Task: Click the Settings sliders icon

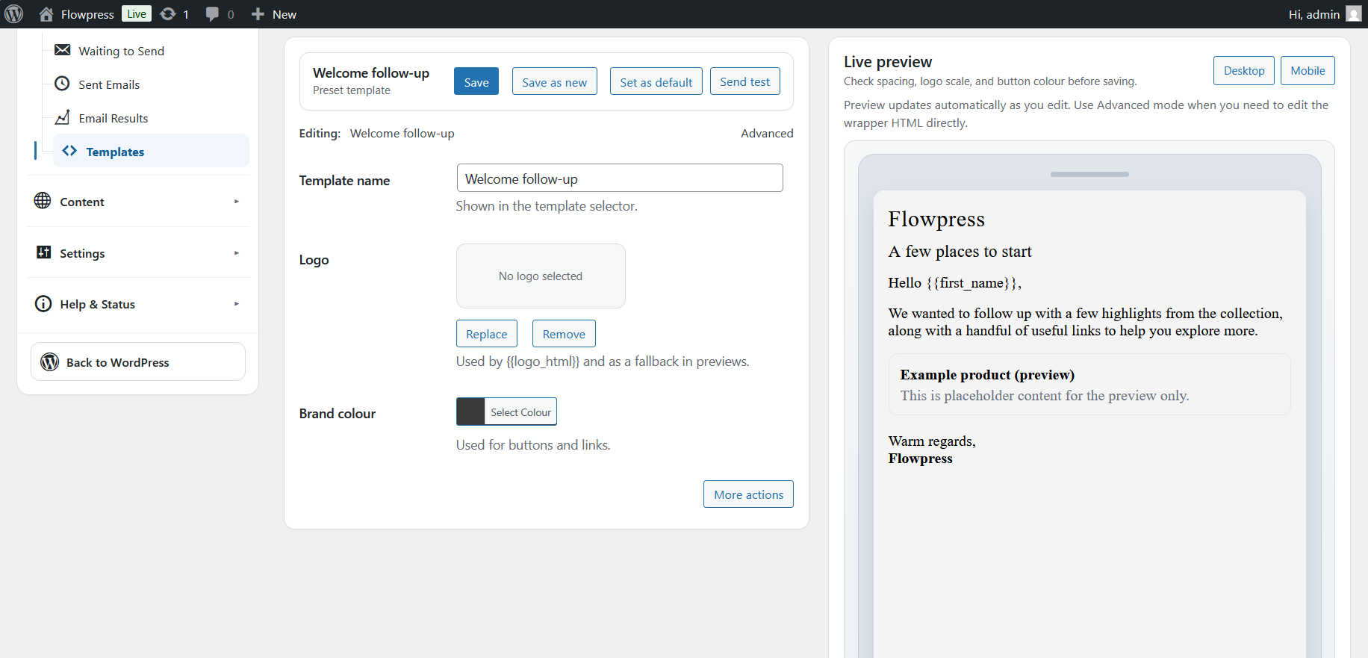Action: tap(44, 252)
